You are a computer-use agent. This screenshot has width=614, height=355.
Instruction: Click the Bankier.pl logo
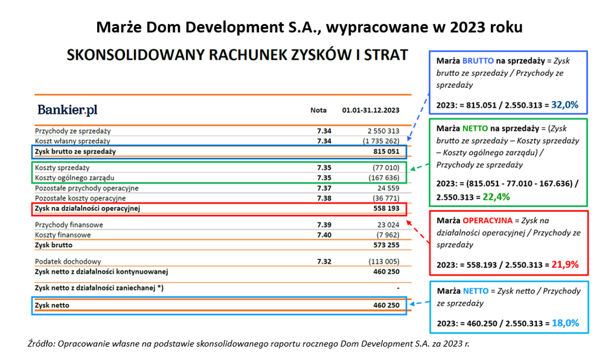click(67, 109)
